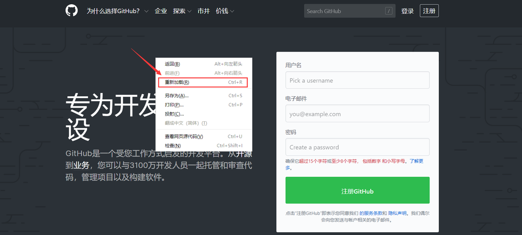Open the 隐私声明 link

coord(397,213)
